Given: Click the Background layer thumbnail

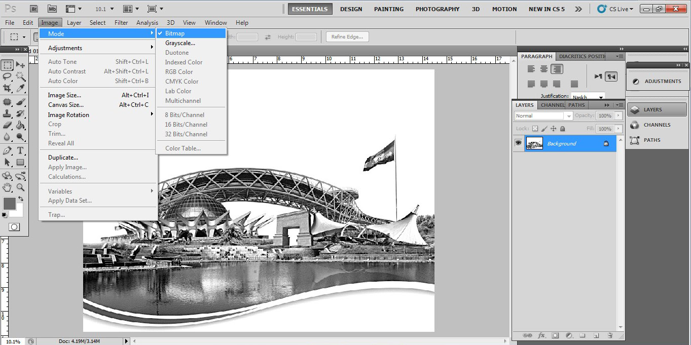Looking at the screenshot, I should point(534,143).
